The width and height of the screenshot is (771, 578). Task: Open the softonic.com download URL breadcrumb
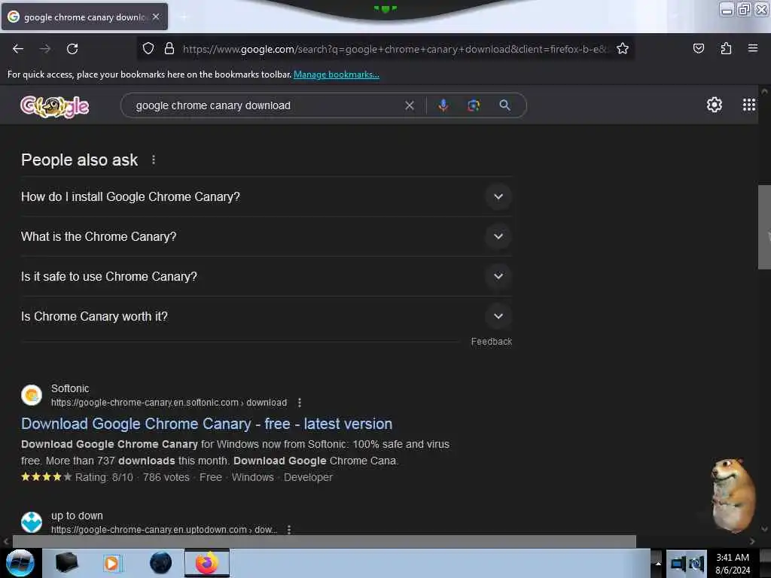point(169,403)
